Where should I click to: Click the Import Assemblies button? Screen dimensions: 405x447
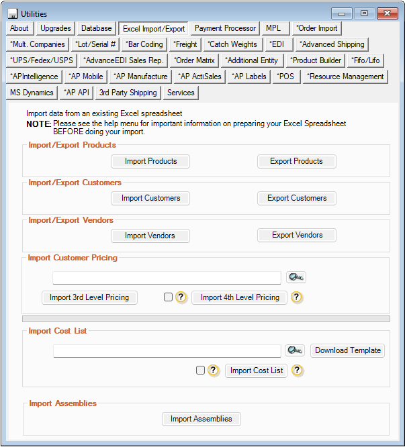point(201,419)
